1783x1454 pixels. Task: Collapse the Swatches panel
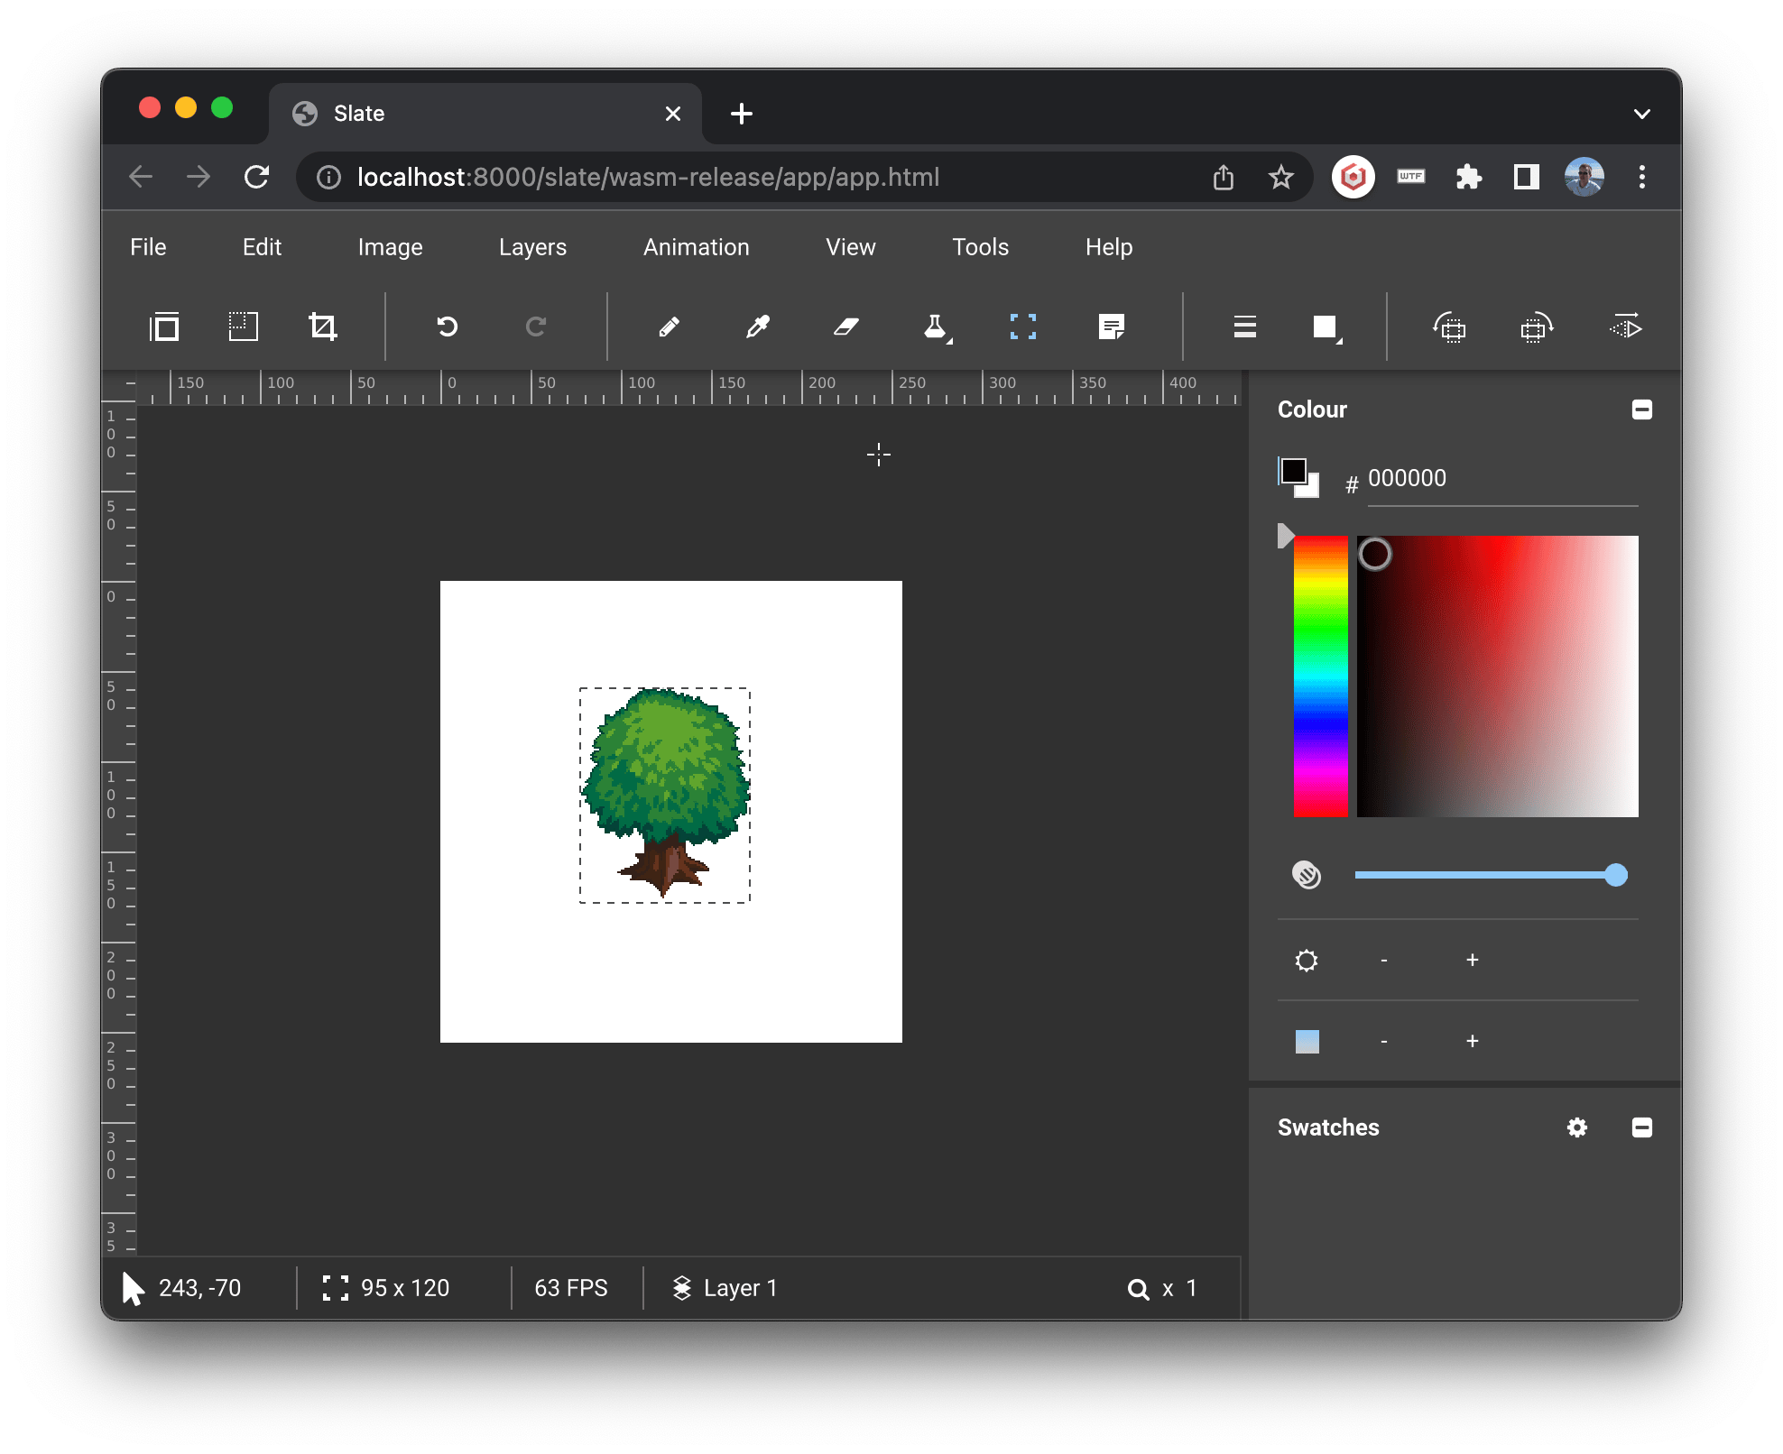tap(1642, 1127)
